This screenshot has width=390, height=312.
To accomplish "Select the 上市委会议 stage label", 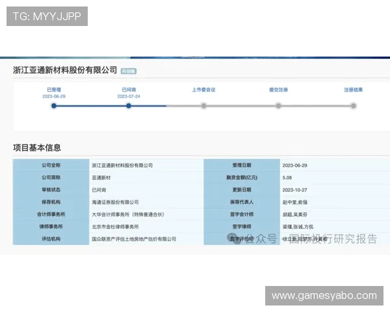I will pyautogui.click(x=203, y=90).
